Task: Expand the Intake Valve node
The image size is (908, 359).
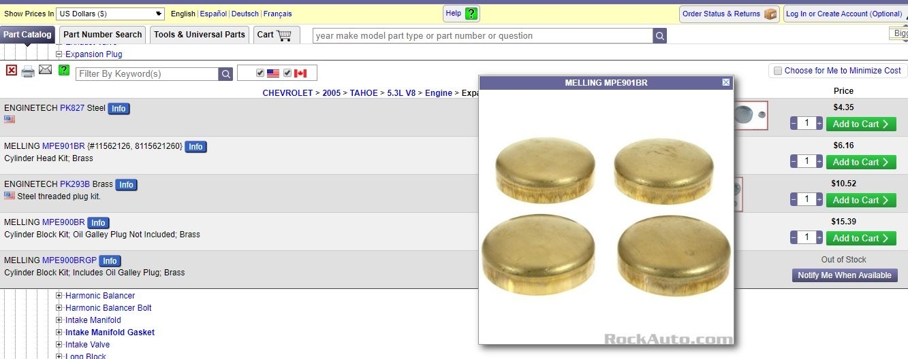Action: (x=59, y=345)
